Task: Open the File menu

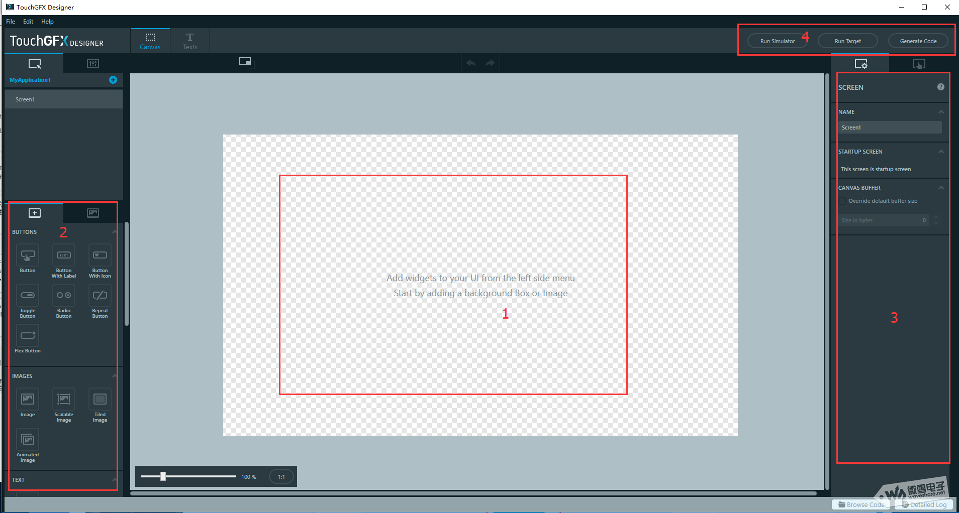Action: click(11, 22)
